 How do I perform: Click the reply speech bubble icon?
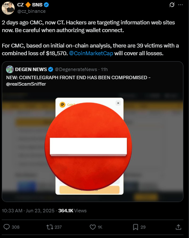coord(6,227)
